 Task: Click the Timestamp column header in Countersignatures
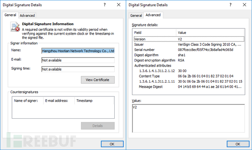(x=94, y=100)
